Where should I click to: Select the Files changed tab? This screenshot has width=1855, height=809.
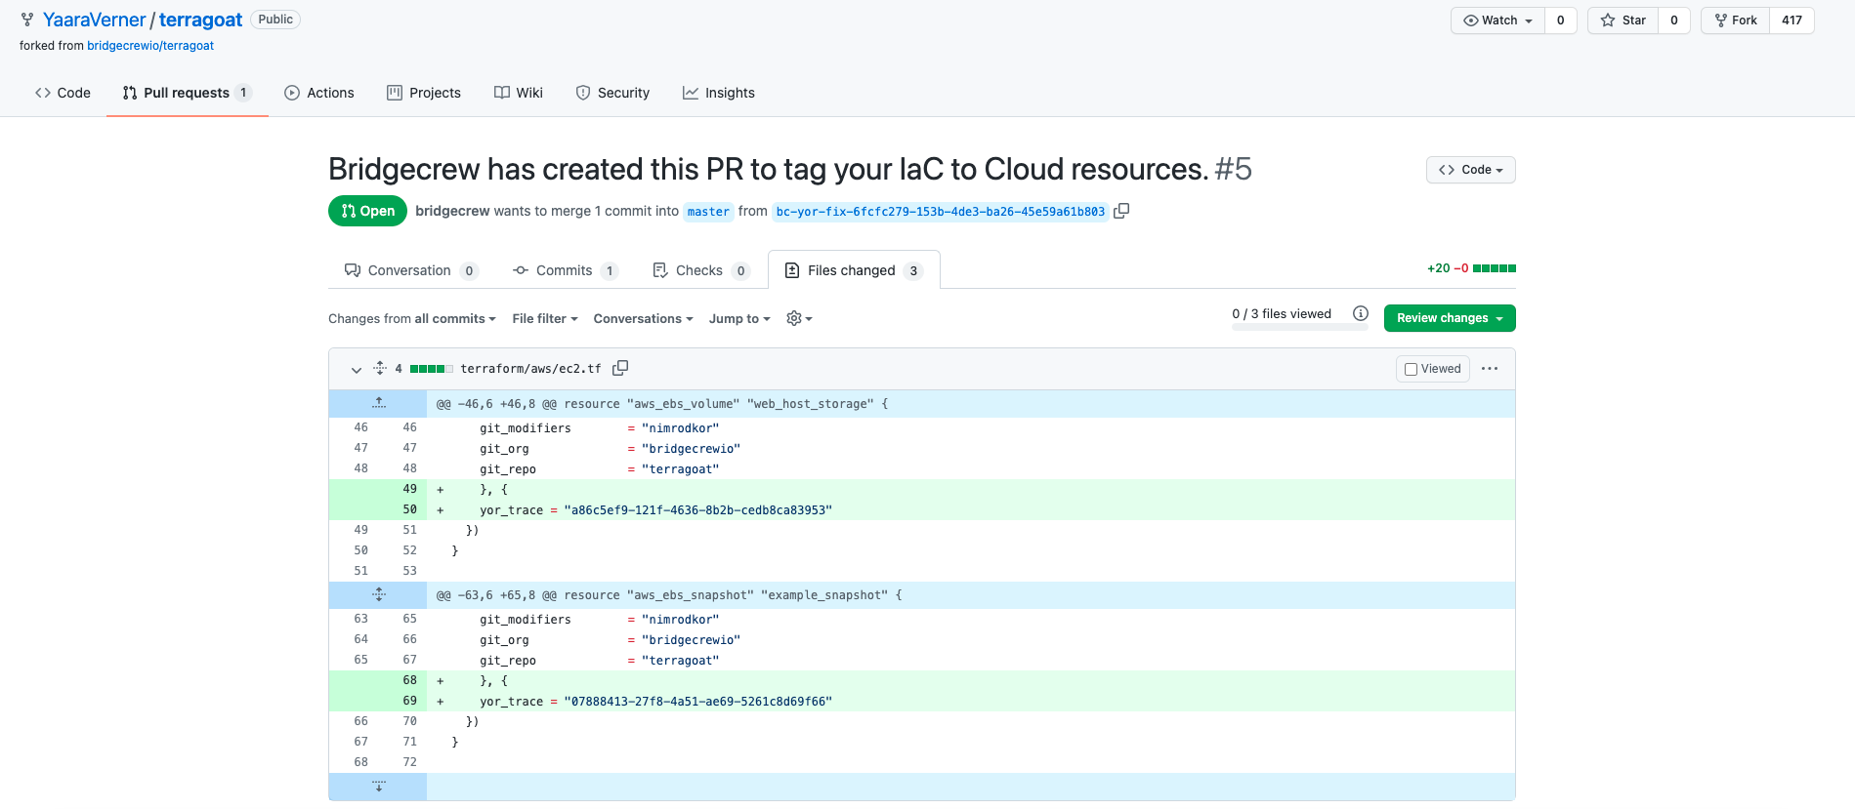point(854,270)
